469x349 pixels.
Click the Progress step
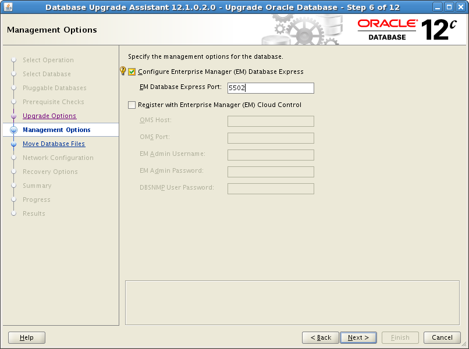click(x=37, y=200)
